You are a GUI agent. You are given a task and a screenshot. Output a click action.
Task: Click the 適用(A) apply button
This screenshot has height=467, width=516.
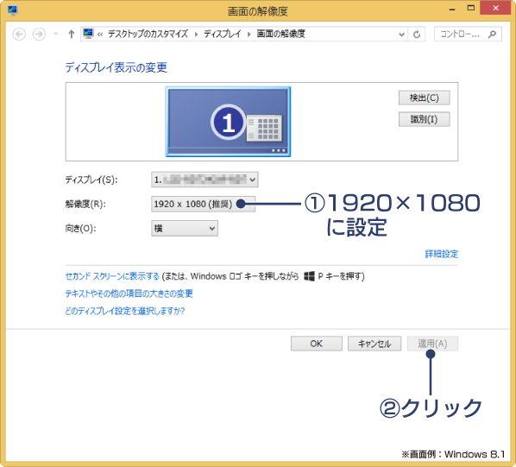[x=432, y=344]
